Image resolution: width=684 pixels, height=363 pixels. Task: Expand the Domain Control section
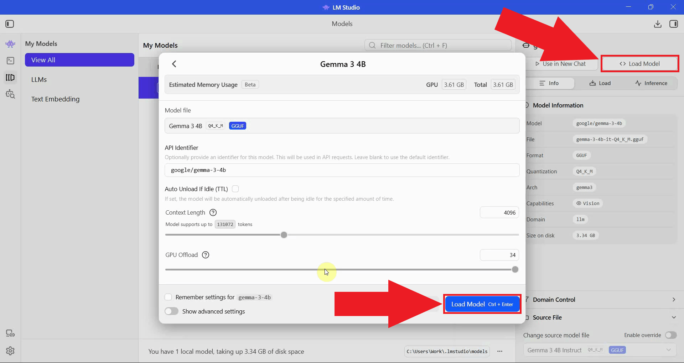click(x=673, y=300)
